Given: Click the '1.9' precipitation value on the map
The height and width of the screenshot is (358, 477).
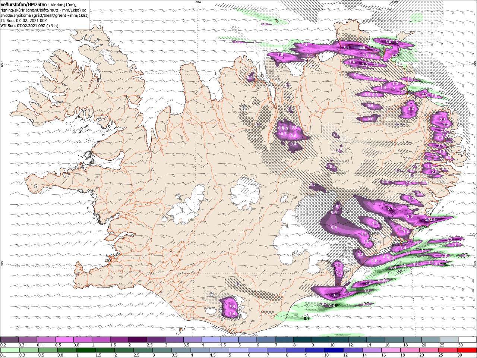Looking at the screenshot, I should click(281, 54).
